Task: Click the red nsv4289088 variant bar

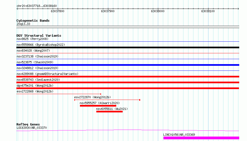Action: pos(128,77)
